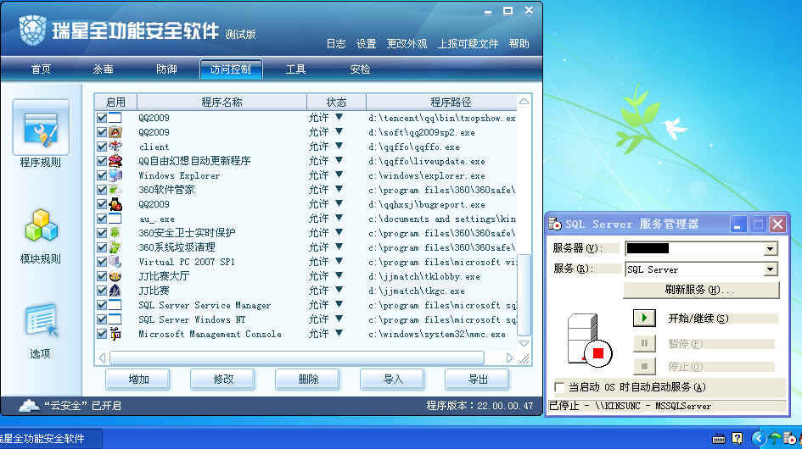Screen dimensions: 802x449
Task: Uncheck the Microsoft Management Console checkbox
Action: [x=102, y=334]
